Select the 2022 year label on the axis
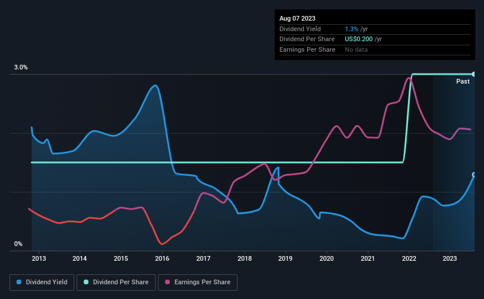 (409, 258)
